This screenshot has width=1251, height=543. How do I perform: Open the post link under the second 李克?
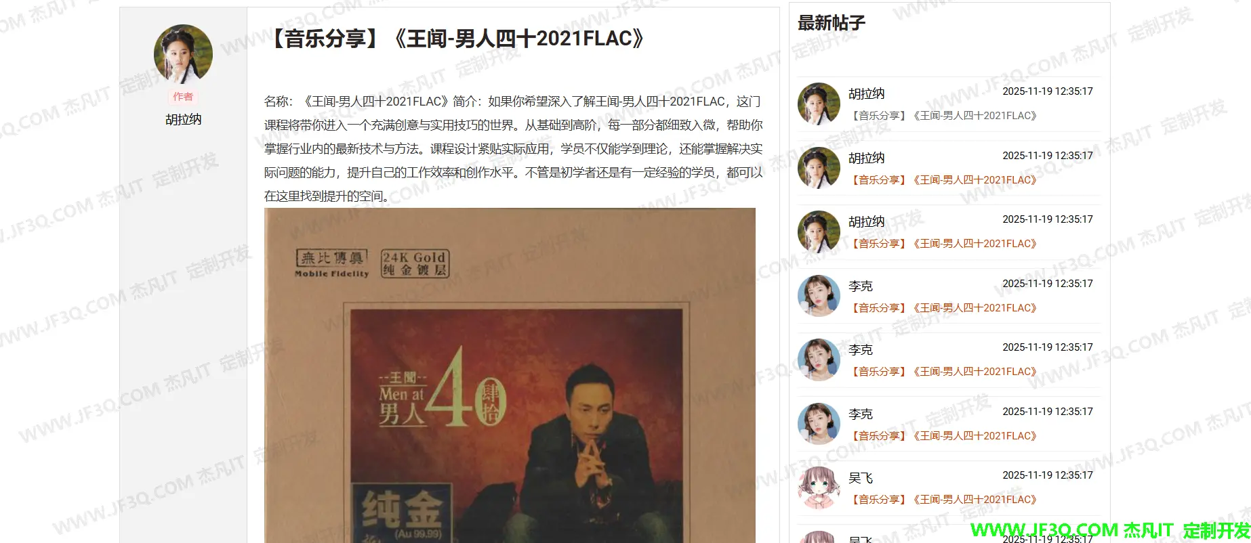pyautogui.click(x=943, y=372)
